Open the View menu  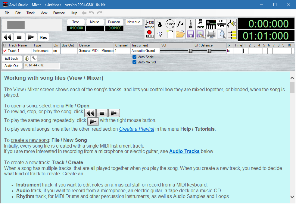point(44,13)
